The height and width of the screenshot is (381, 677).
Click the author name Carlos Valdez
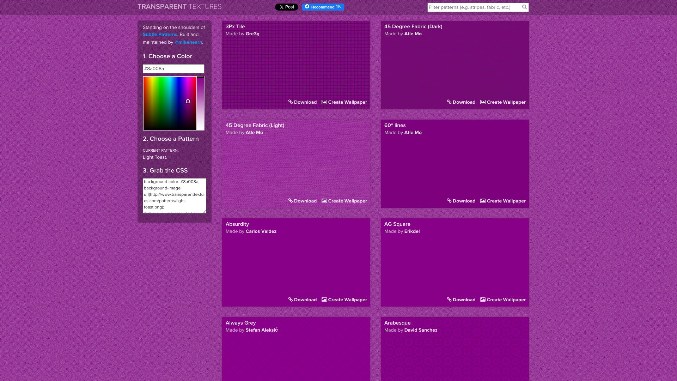coord(261,231)
